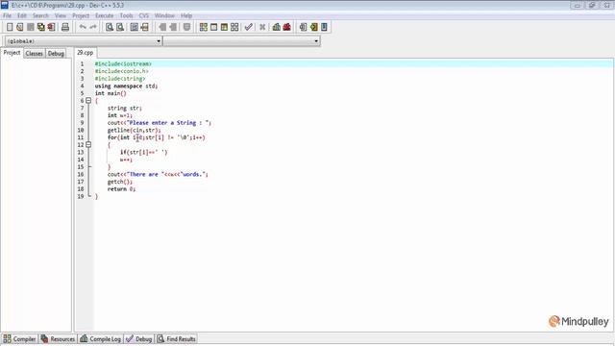Click the Toggle bookmark toolbar icon

pos(186,27)
